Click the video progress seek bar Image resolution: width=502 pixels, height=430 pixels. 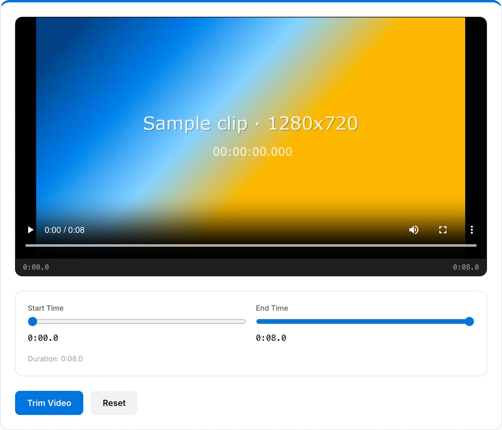point(251,246)
